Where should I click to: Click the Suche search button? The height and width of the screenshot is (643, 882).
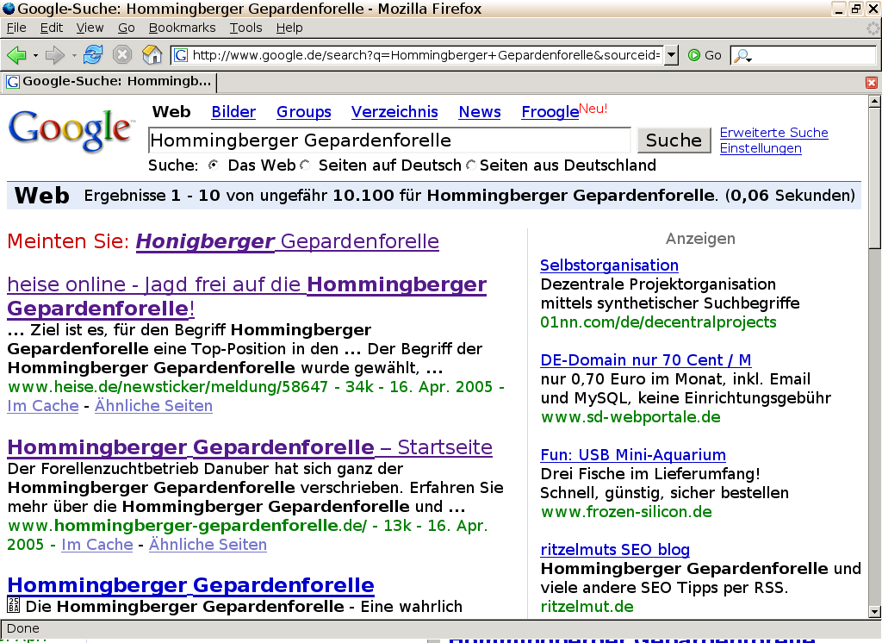(x=674, y=140)
